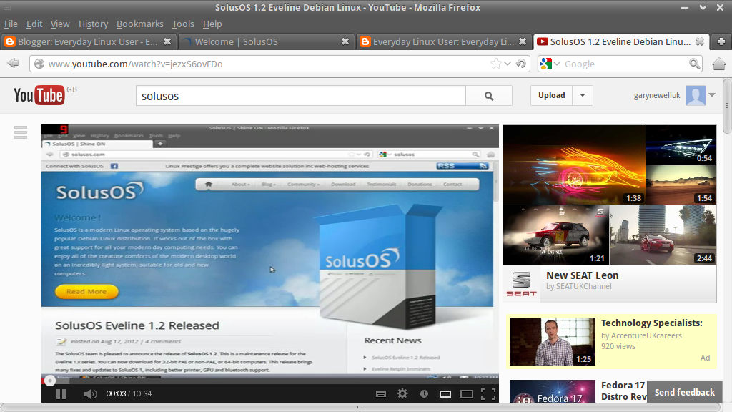Switch to small player size
Screen dimensions: 732x412
coord(445,394)
